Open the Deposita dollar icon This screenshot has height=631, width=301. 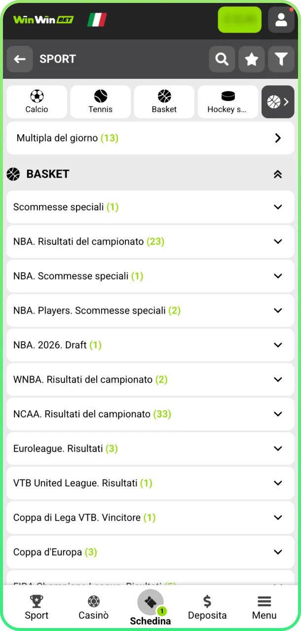coord(207,606)
